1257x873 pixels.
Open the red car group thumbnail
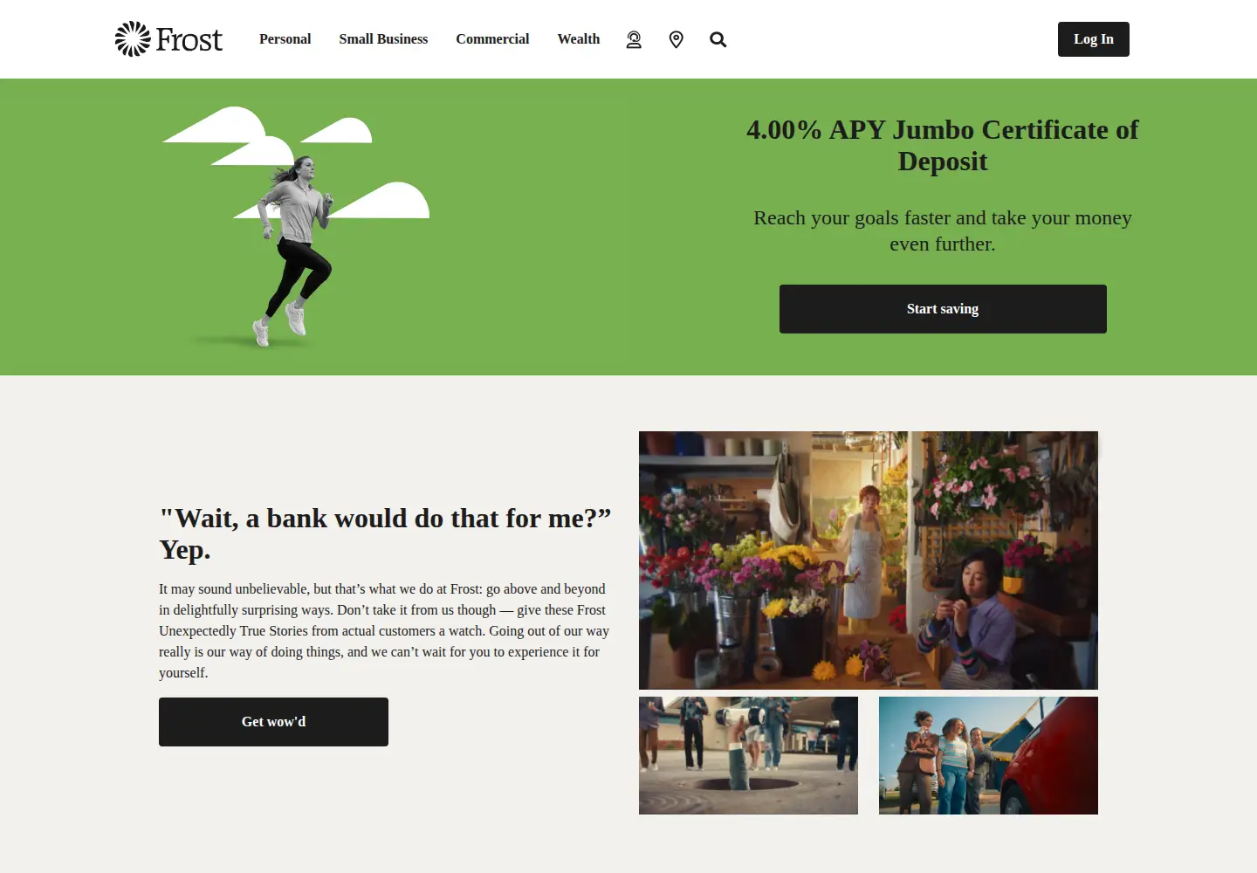pyautogui.click(x=988, y=755)
